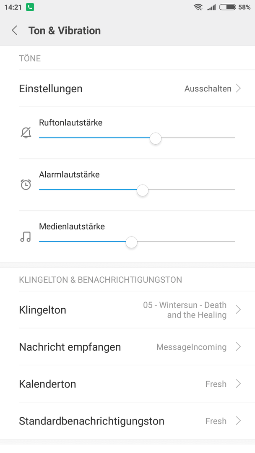Expand the Nachricht empfangen chevron
255x453 pixels.
click(x=238, y=346)
